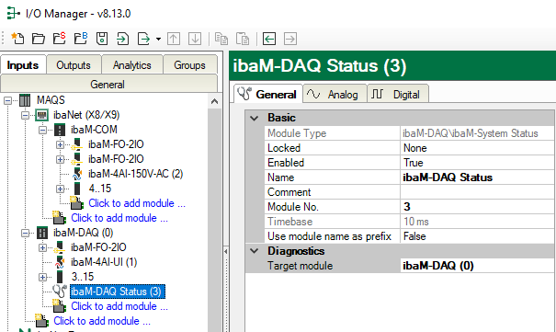Click the Open folder toolbar icon
Screen dimensions: 556x332
39,39
